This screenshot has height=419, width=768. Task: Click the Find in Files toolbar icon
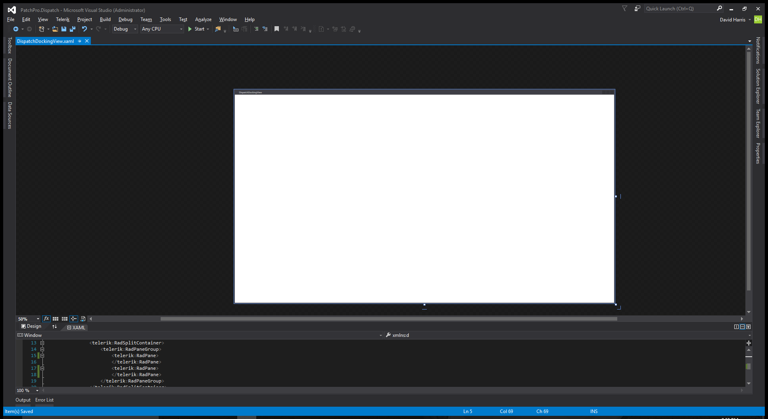tap(218, 29)
